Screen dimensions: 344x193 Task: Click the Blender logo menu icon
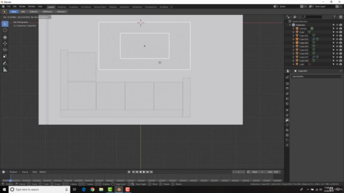coord(3,7)
